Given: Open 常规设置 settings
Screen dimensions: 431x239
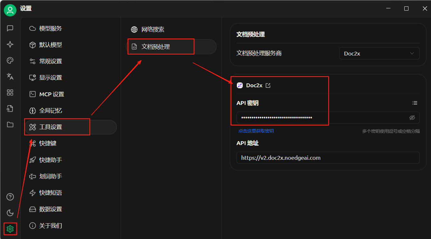Looking at the screenshot, I should (70, 61).
